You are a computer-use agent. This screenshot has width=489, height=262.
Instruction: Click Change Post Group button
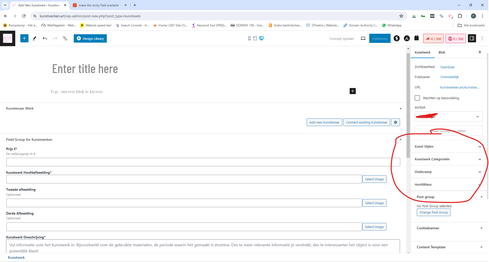pos(434,213)
